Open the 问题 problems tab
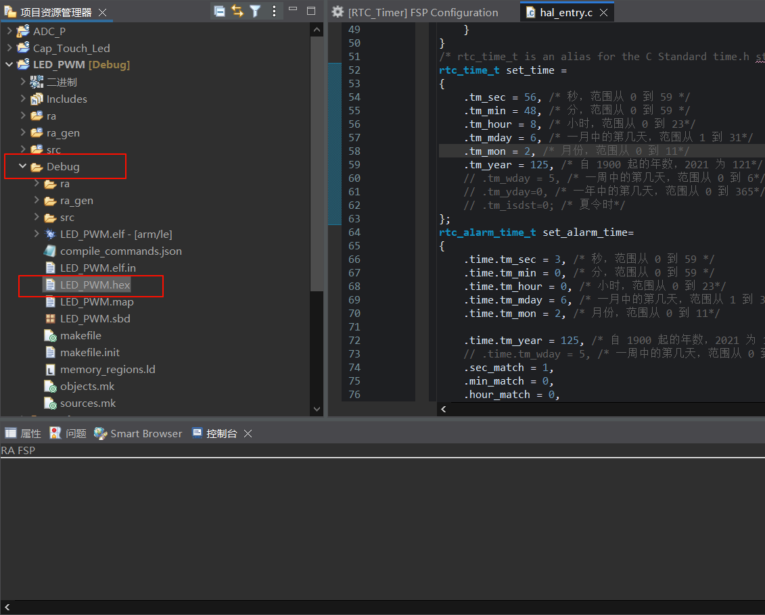The image size is (765, 615). point(68,433)
